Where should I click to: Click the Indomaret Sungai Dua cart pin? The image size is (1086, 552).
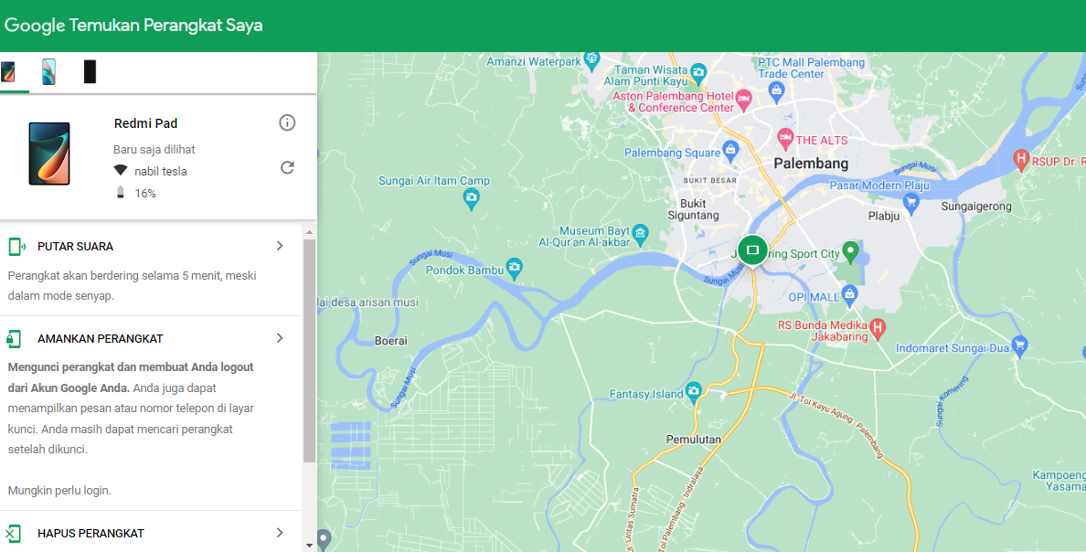1019,345
